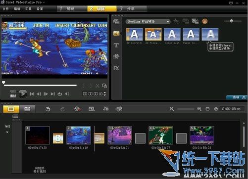Expand the track manager arrow
248x179 pixels.
(x=7, y=132)
